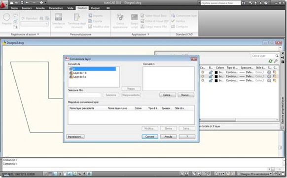
Task: Click the Carica... button
Action: click(x=168, y=95)
